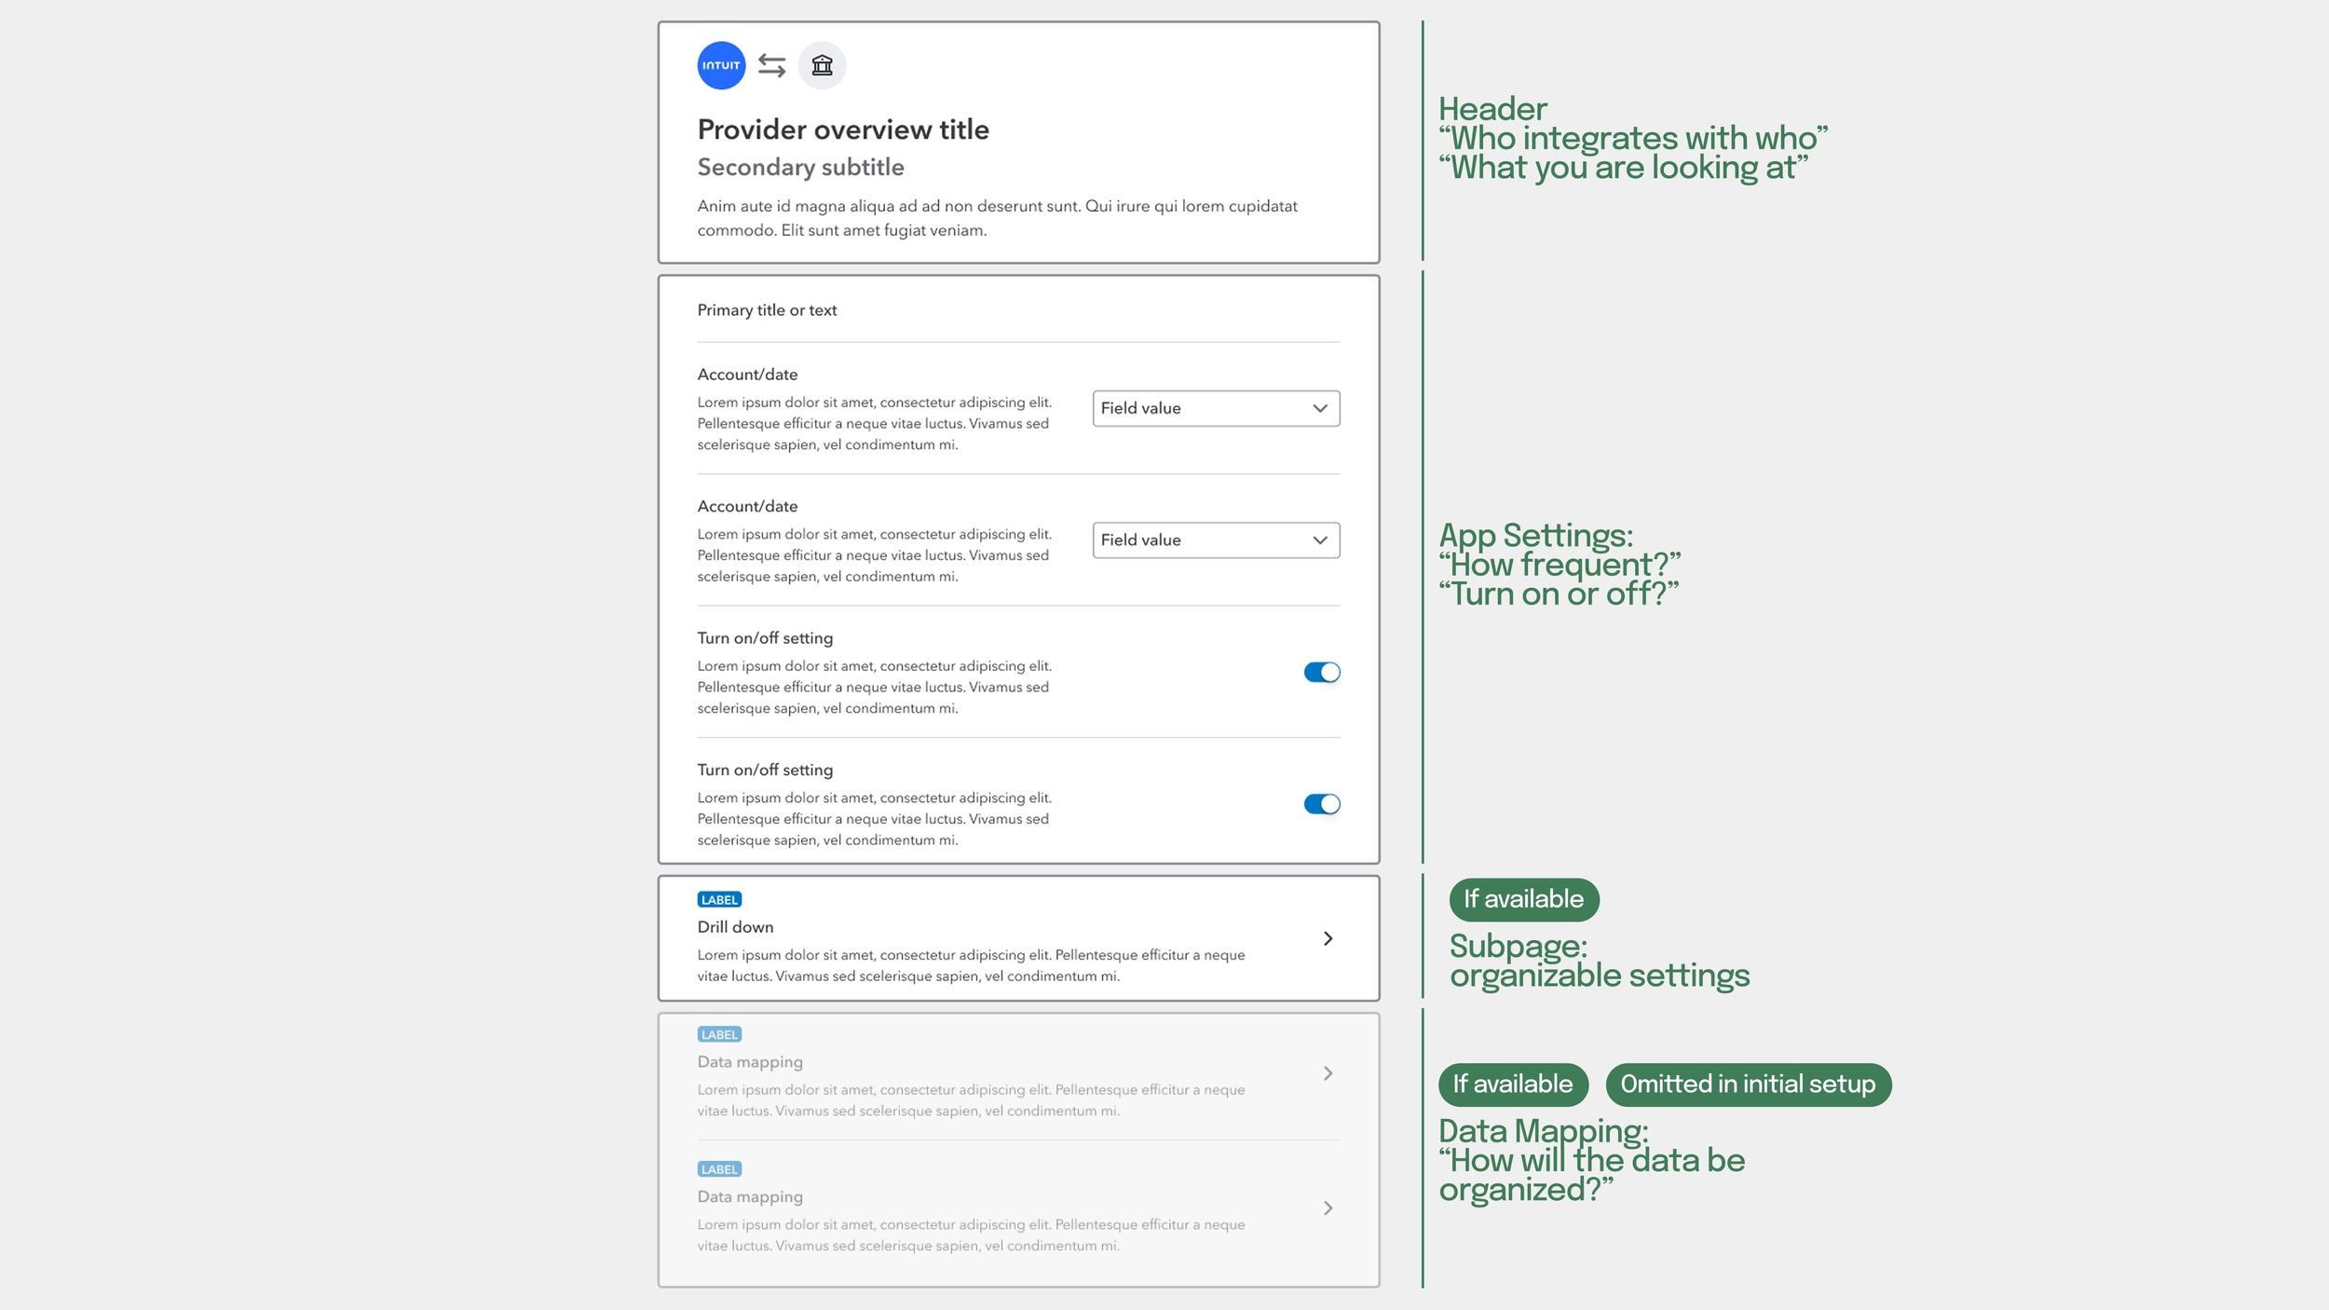Toggle the second Turn on/off setting switch

1321,804
